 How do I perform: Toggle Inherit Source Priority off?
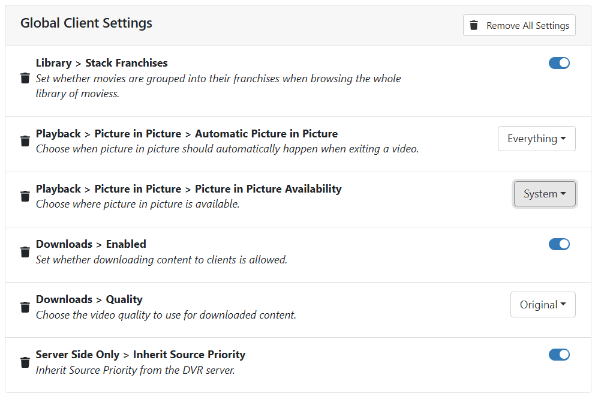[559, 355]
